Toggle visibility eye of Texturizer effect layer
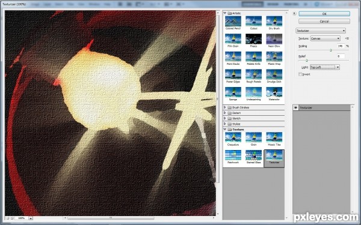Viewport: 361px width, 225px height. 295,107
